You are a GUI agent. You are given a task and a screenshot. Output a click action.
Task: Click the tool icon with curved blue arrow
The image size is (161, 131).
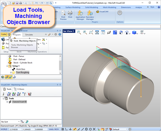pos(24,94)
